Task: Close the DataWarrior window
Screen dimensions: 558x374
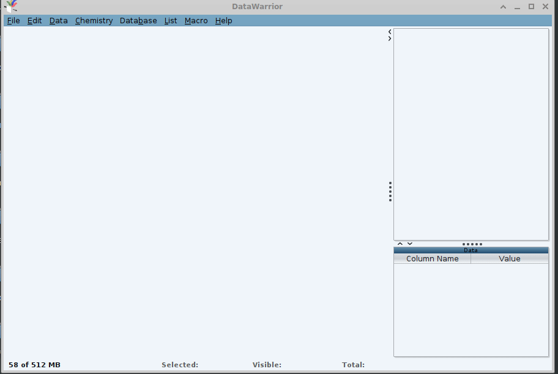Action: 545,7
